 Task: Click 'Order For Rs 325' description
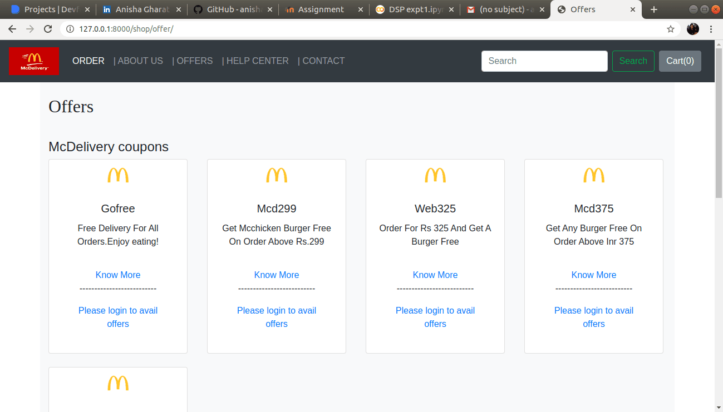tap(435, 235)
